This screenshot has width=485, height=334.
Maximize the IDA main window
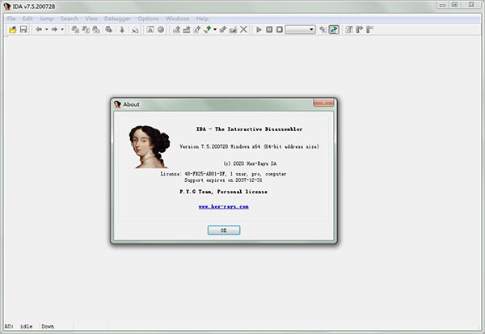454,5
